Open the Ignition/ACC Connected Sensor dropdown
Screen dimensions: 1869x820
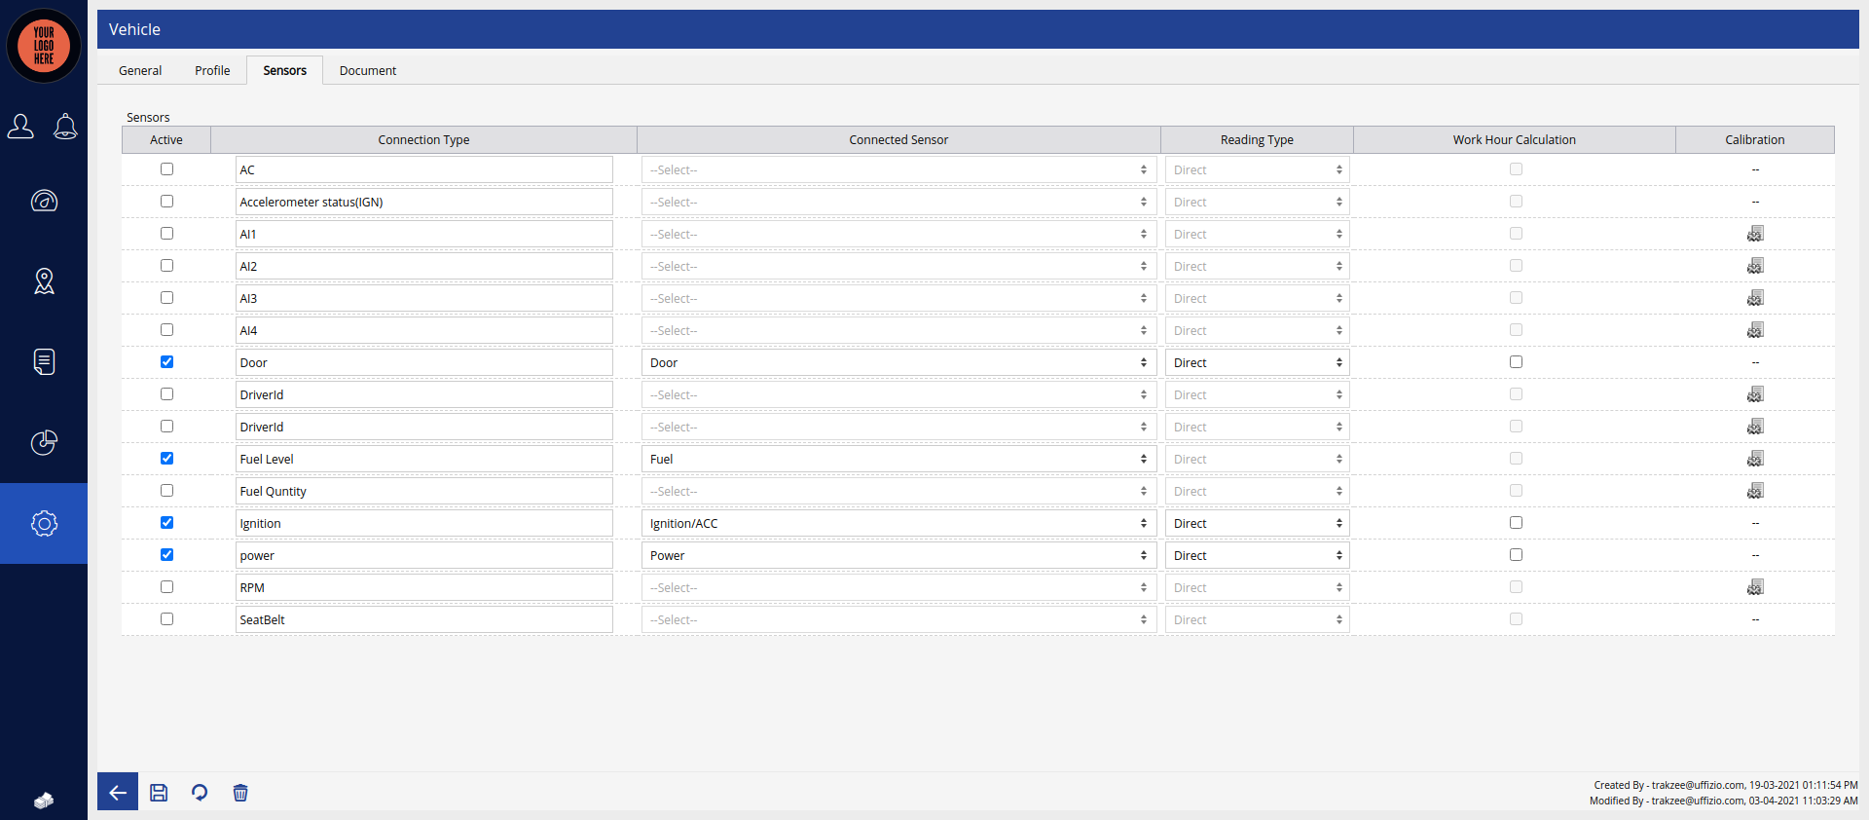tap(898, 523)
